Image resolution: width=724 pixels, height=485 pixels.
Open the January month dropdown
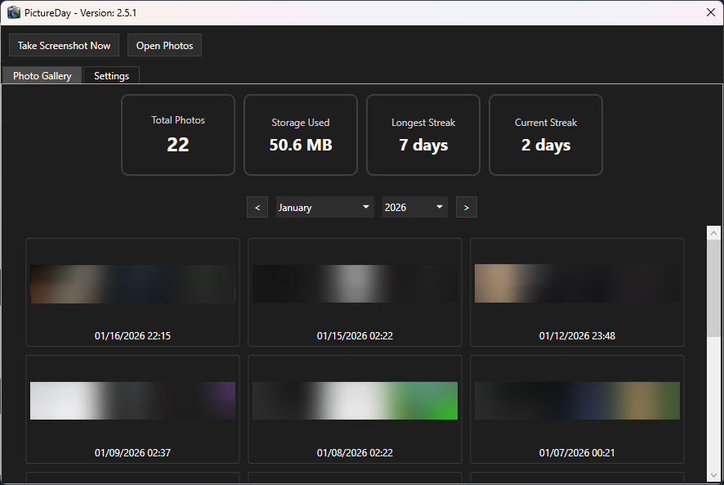pyautogui.click(x=324, y=208)
